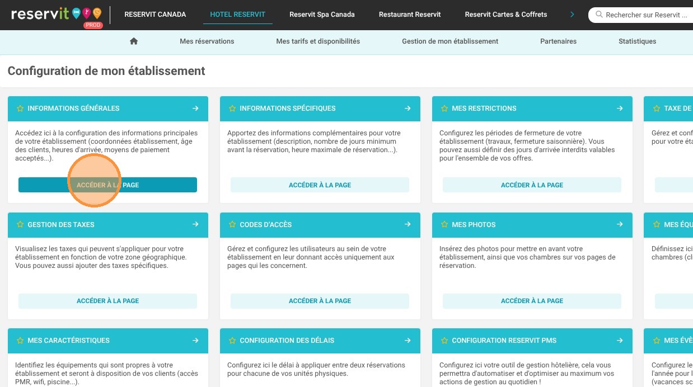Open the Restaurant Reservit tab
Viewport: 693px width, 387px height.
pyautogui.click(x=410, y=15)
